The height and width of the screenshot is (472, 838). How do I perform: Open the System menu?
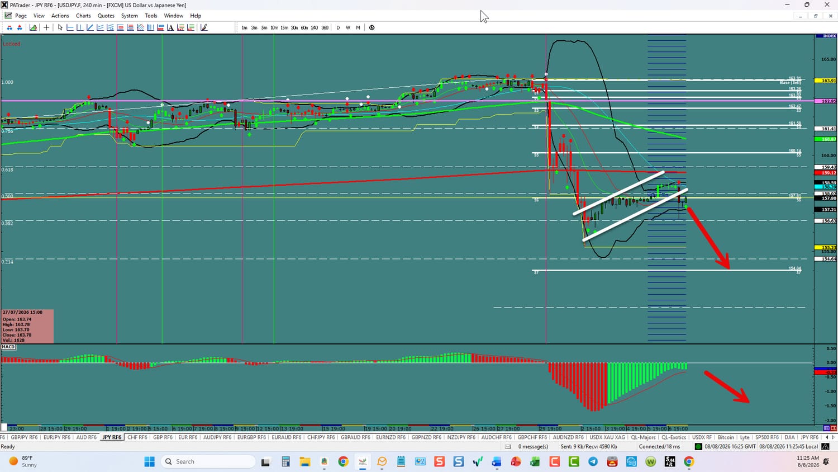pyautogui.click(x=130, y=16)
